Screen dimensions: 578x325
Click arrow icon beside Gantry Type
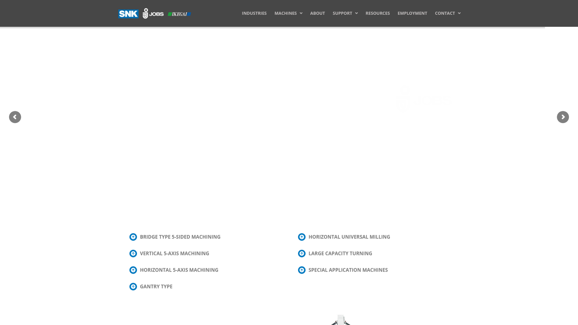[x=133, y=287]
